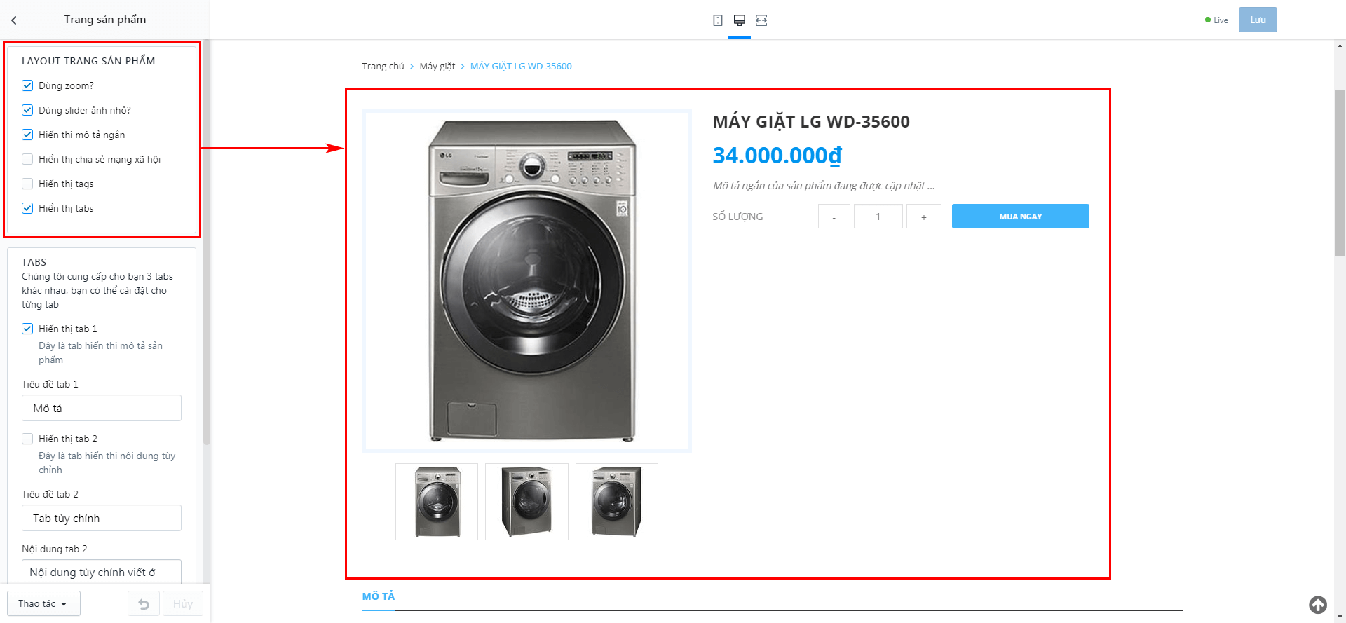Screen dimensions: 1346x623
Task: Open the 'Thao tác' dropdown
Action: pos(43,603)
